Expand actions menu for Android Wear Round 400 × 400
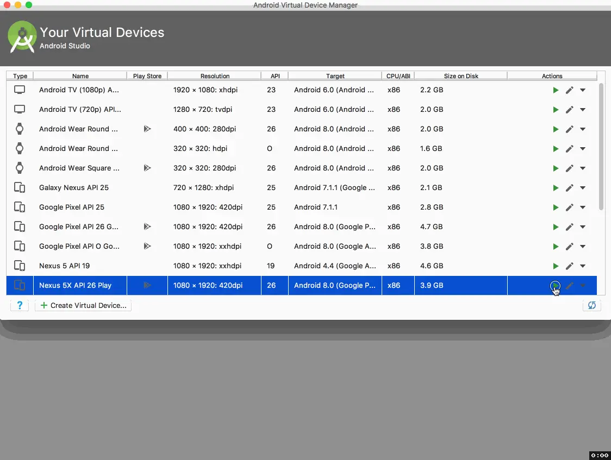The image size is (611, 460). tap(583, 129)
